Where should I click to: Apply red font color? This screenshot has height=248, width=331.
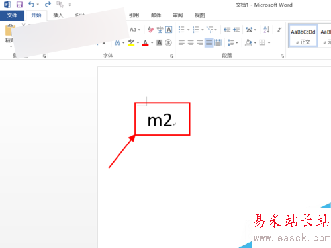click(x=145, y=42)
